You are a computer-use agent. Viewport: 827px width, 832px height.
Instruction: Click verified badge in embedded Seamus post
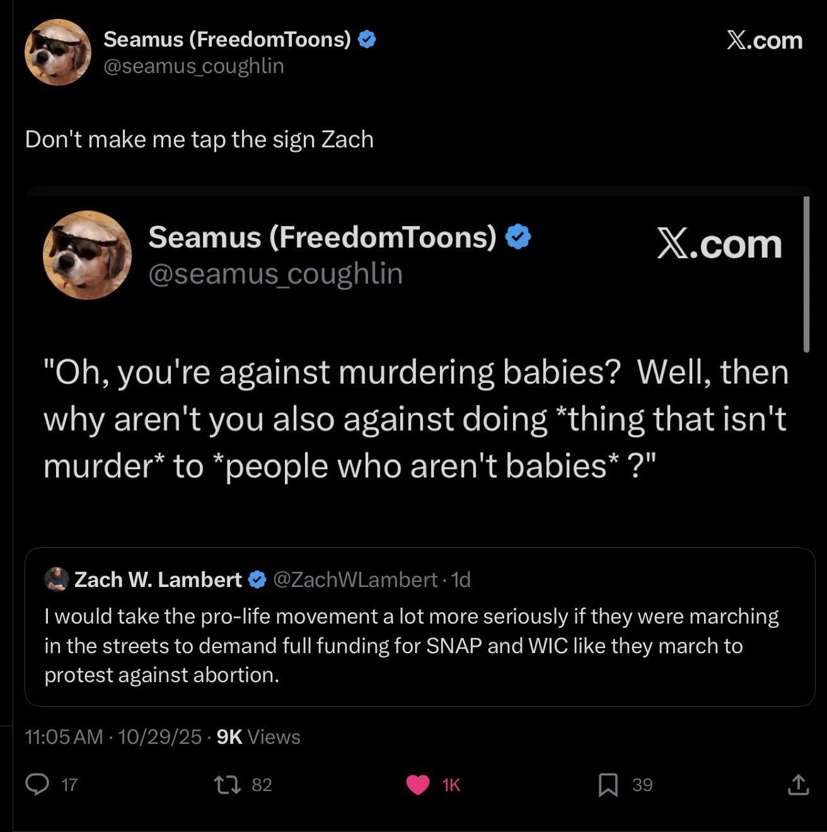coord(518,237)
